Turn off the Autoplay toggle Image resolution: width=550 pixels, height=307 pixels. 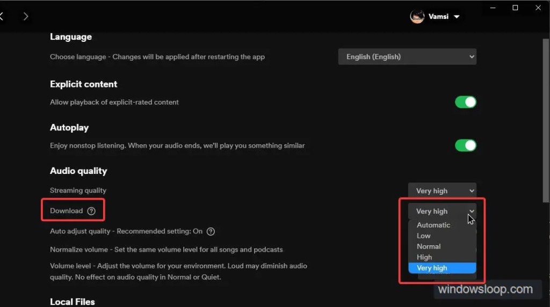[466, 145]
